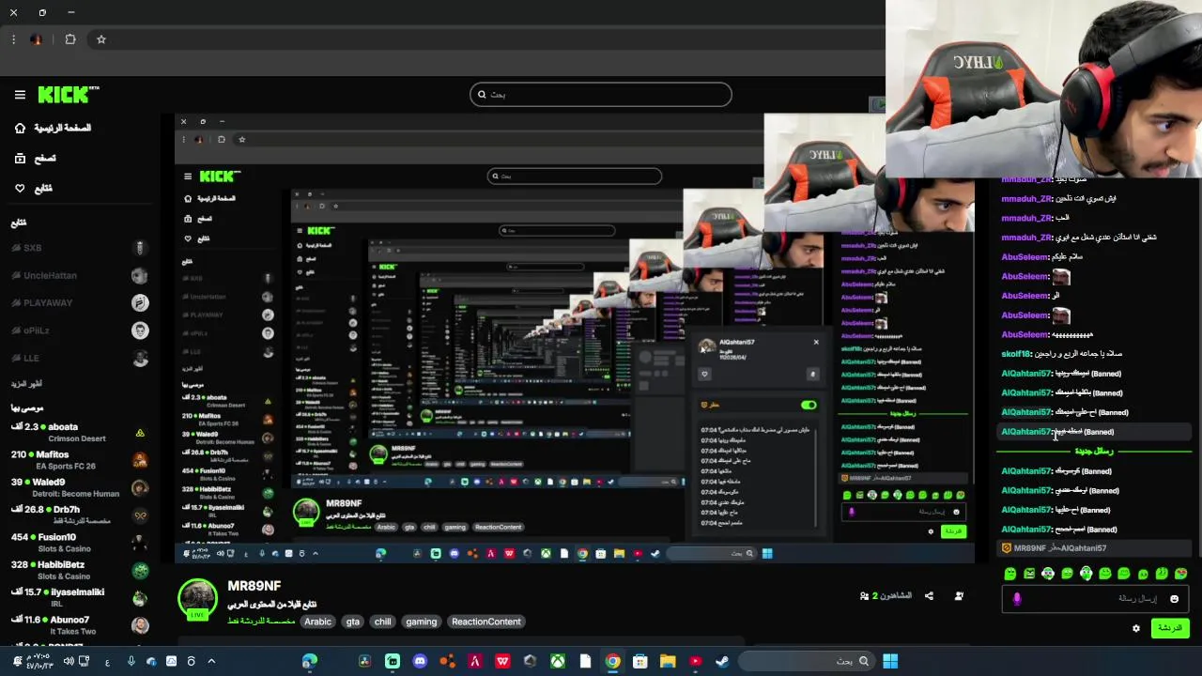The height and width of the screenshot is (676, 1202).
Task: Open volume control in system tray
Action: click(x=69, y=661)
